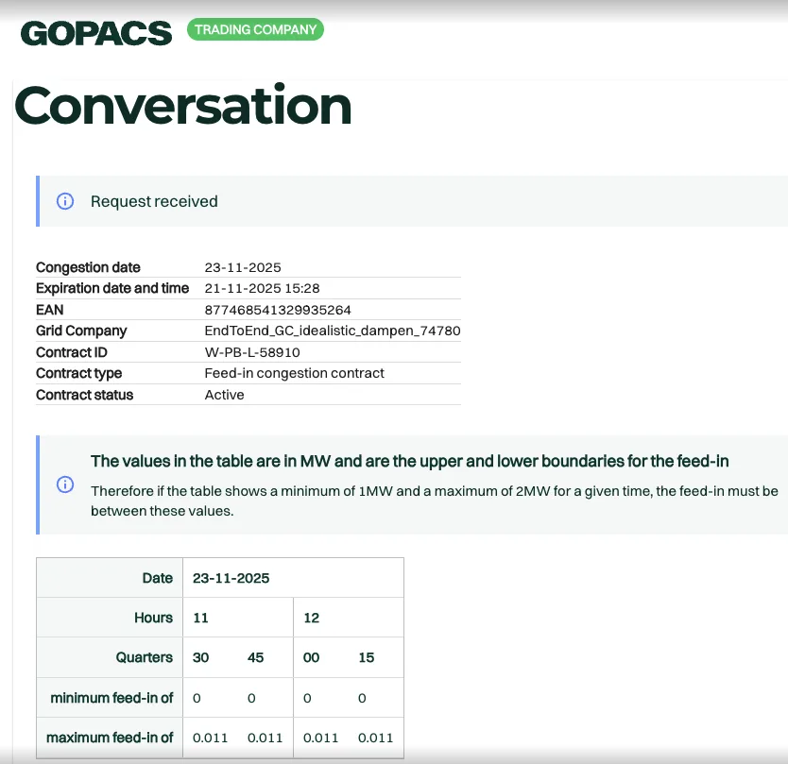Screen dimensions: 788x764
Task: Select the EAN number 877468541329935264
Action: (278, 310)
